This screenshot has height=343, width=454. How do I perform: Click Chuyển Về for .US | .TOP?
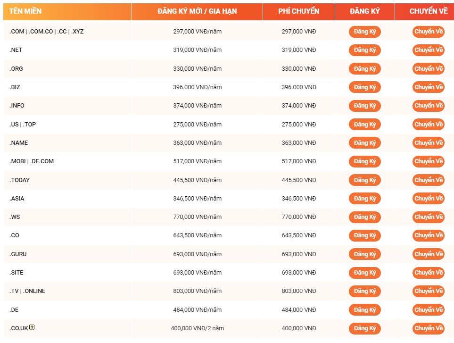[x=428, y=124]
